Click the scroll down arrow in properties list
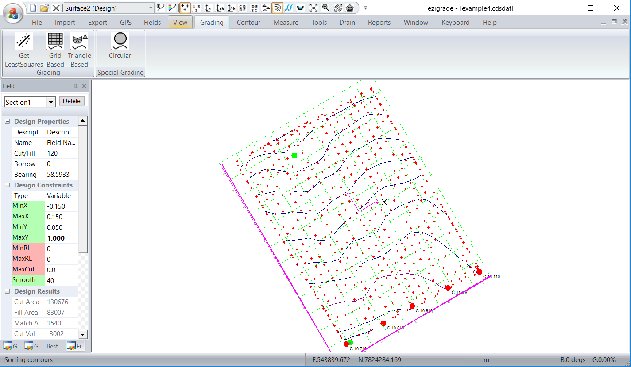This screenshot has width=631, height=367. (83, 334)
